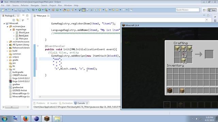218x122 pixels.
Task: Collapse the init method folding marker
Action: pyautogui.click(x=38, y=46)
